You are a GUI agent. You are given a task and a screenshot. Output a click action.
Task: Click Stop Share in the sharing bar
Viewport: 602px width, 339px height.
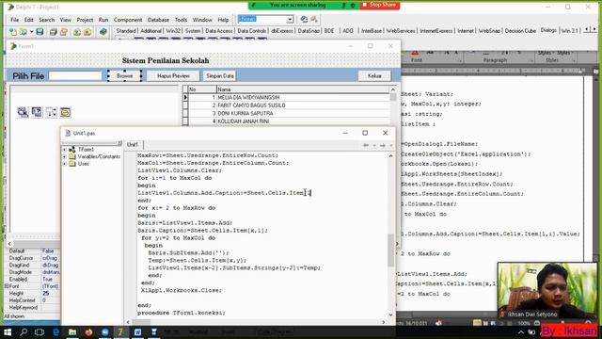[x=379, y=5]
